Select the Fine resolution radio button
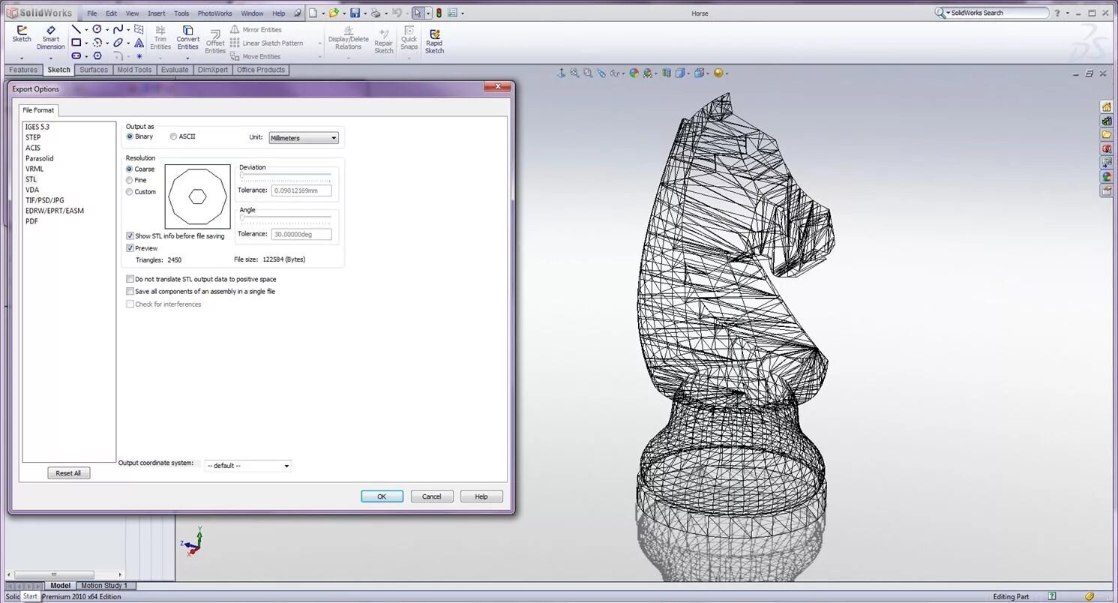Image resolution: width=1118 pixels, height=603 pixels. point(130,180)
